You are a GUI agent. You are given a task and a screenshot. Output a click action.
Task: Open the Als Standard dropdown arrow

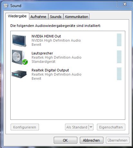click(x=91, y=127)
